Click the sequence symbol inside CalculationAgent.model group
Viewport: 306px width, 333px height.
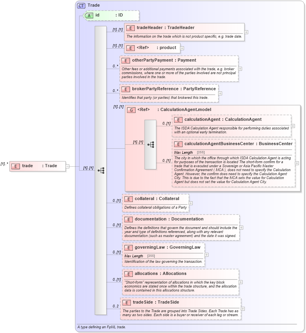click(151, 145)
